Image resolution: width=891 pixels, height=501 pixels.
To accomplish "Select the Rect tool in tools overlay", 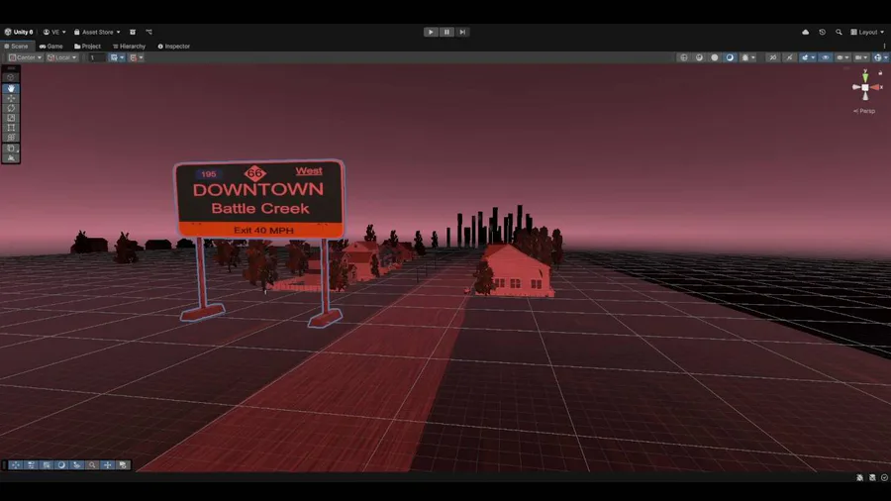I will 11,128.
